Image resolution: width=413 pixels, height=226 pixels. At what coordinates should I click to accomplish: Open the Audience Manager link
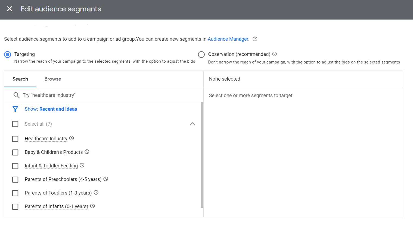coord(228,39)
